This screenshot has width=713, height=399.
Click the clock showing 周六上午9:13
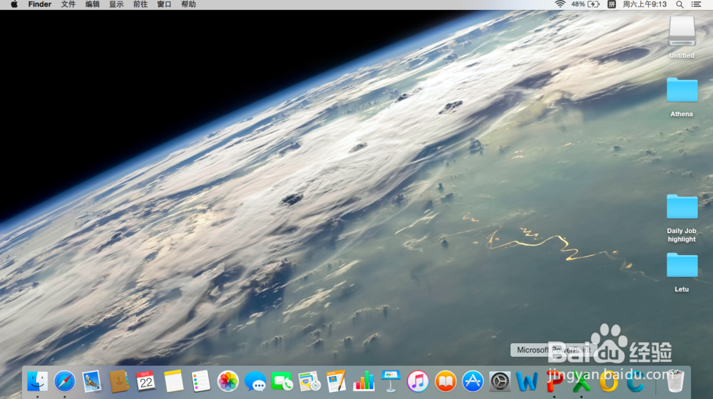(x=645, y=4)
